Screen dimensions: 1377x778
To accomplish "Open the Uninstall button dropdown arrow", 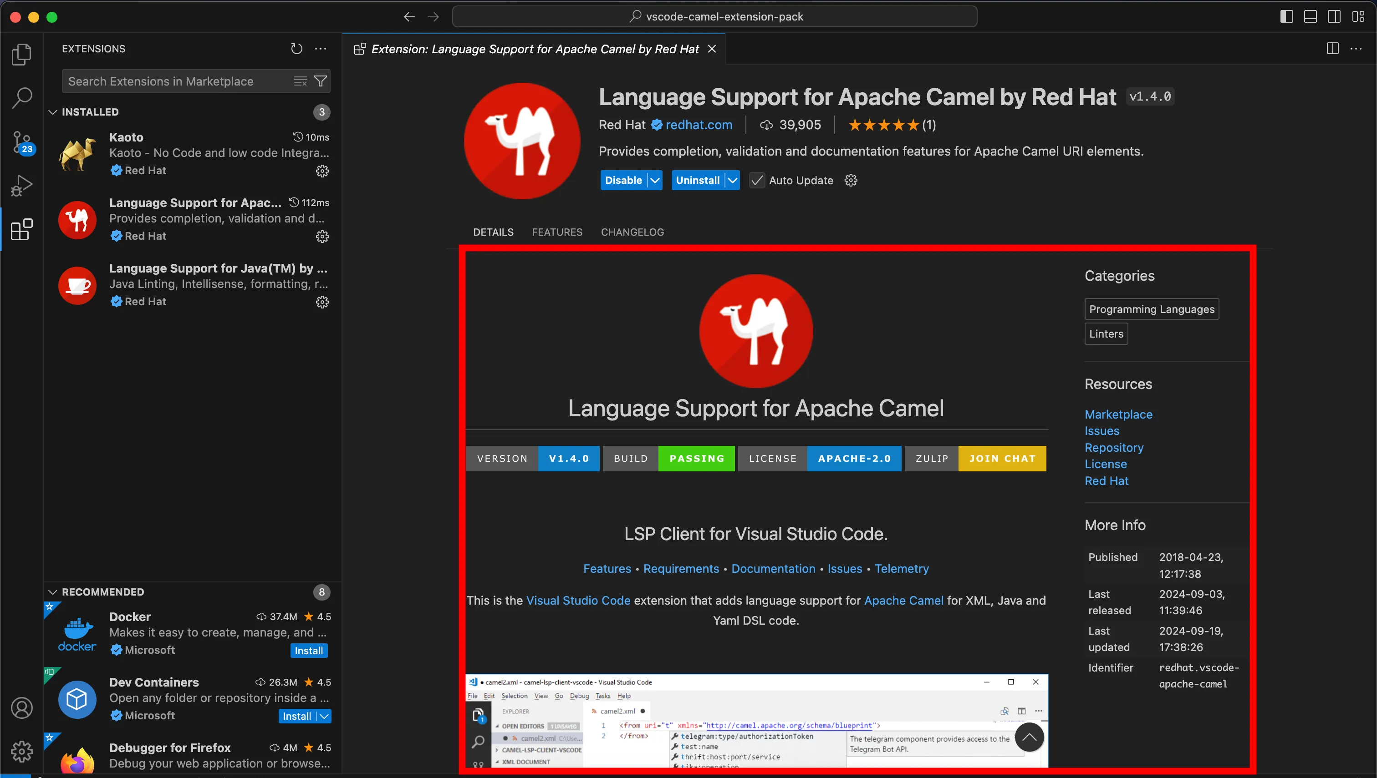I will [x=732, y=180].
